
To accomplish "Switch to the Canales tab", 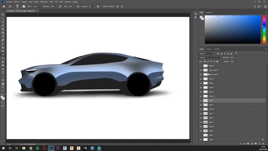I will point(209,49).
